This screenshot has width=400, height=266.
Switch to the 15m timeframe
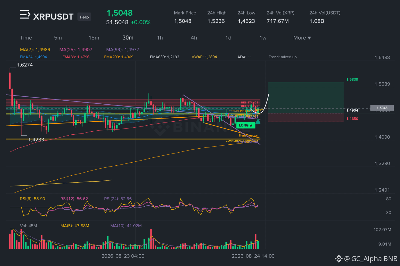(x=94, y=38)
